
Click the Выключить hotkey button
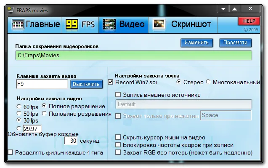pos(86,84)
